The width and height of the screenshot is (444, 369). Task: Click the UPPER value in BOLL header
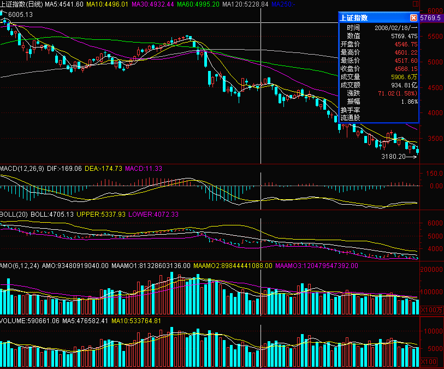104,215
